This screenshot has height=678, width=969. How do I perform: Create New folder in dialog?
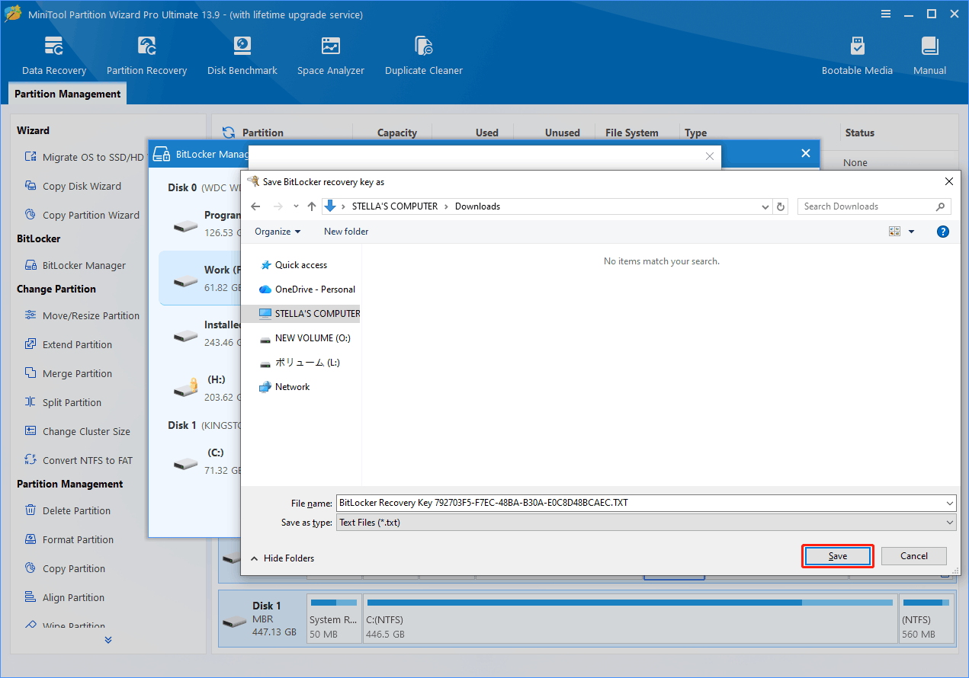coord(346,232)
